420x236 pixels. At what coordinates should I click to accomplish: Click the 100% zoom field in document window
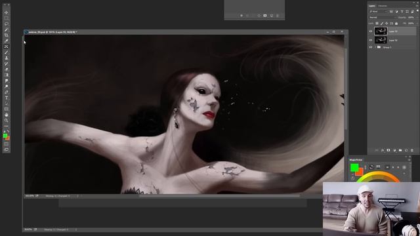29,196
